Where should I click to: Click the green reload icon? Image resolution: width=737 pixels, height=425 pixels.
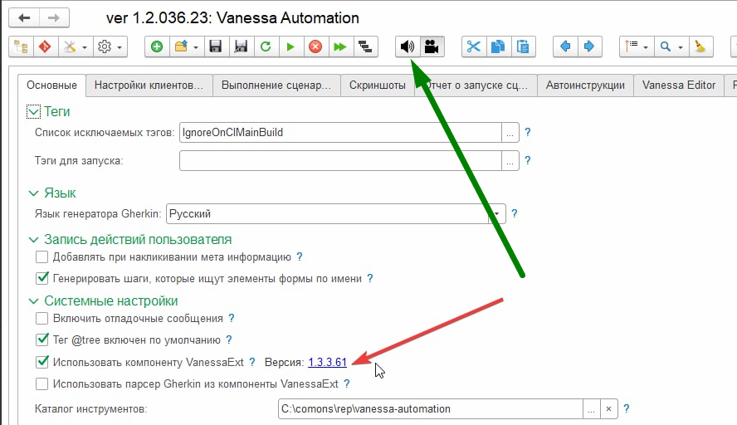[x=266, y=46]
